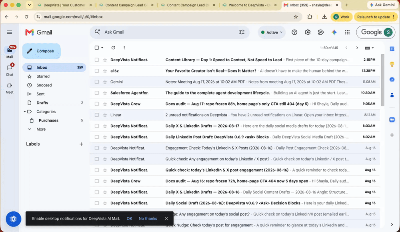Open the Work profile menu
The height and width of the screenshot is (232, 400).
pos(341,17)
